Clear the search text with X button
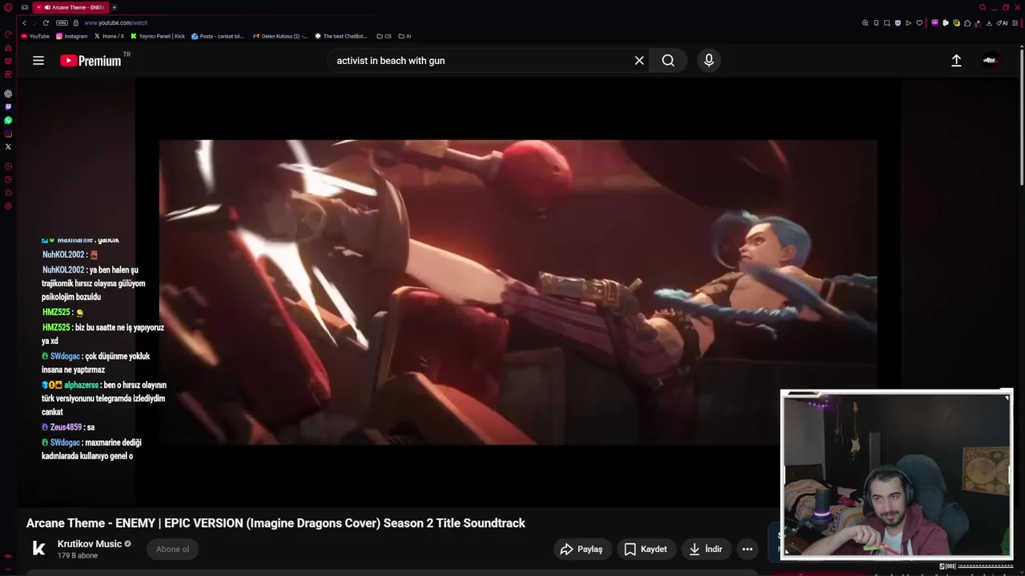 [x=639, y=61]
